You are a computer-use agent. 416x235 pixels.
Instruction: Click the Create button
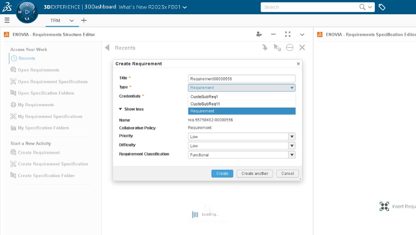click(222, 173)
